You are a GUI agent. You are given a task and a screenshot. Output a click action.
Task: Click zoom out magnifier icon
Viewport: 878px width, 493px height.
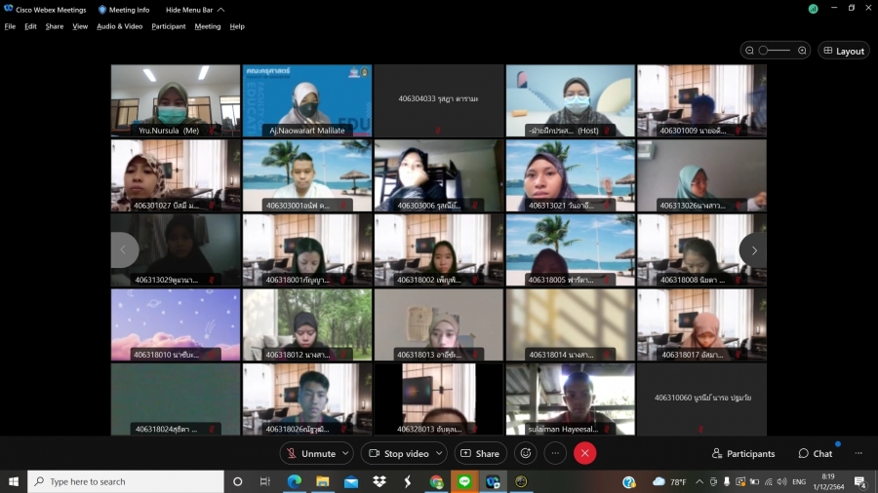749,51
